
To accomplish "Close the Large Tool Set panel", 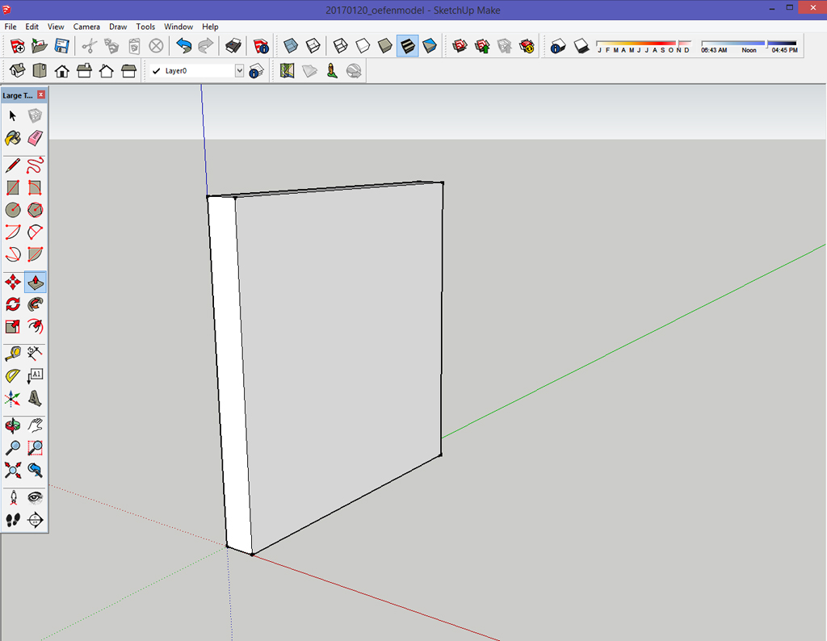I will tap(40, 95).
